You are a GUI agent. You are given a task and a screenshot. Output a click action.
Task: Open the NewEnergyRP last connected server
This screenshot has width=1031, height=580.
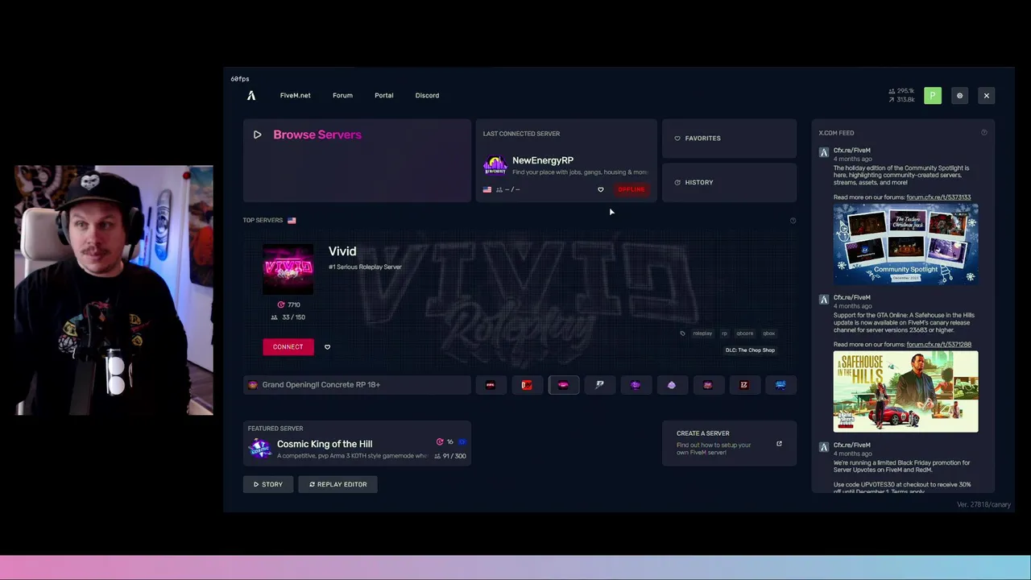point(566,160)
